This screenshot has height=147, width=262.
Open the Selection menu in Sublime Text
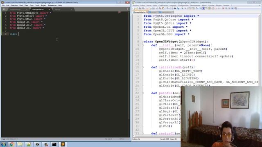coord(14,5)
